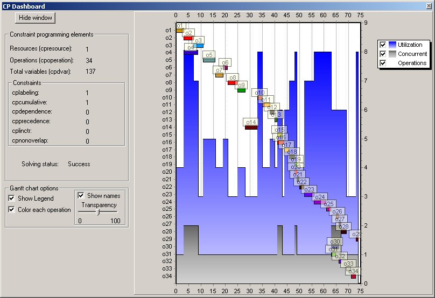Viewport: 435px width, 298px height.
Task: Click the blue Utilization legend swatch
Action: point(392,45)
